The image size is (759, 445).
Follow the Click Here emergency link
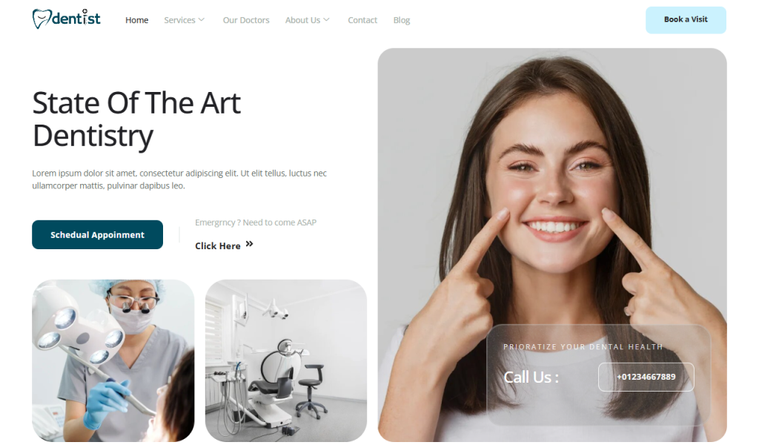pyautogui.click(x=218, y=246)
